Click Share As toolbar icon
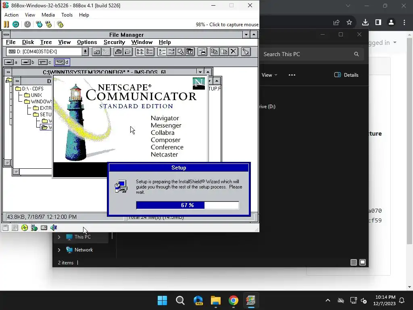Screen dimensions: 413x310 [x=119, y=52]
